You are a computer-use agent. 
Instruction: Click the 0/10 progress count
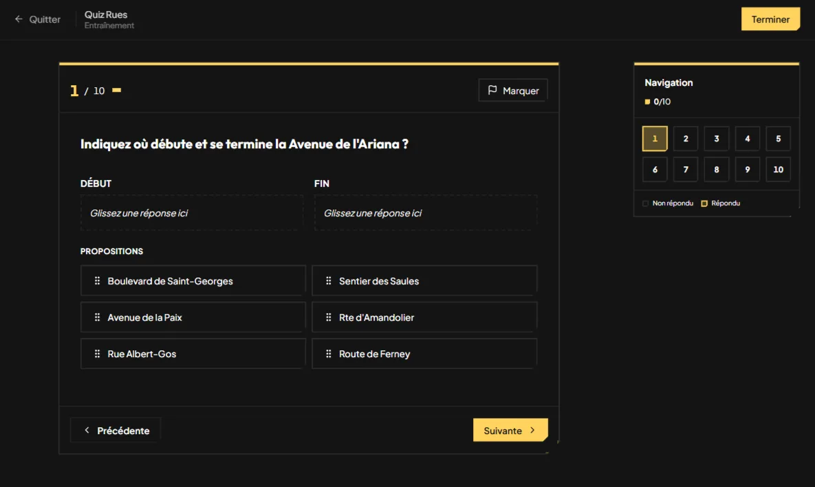tap(662, 102)
